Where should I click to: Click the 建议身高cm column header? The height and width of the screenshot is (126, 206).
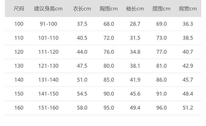pyautogui.click(x=48, y=9)
